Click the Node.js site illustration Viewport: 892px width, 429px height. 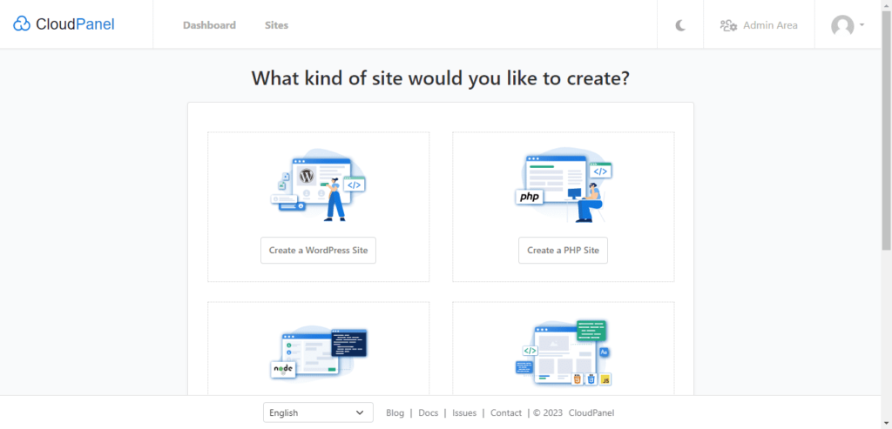coord(318,354)
